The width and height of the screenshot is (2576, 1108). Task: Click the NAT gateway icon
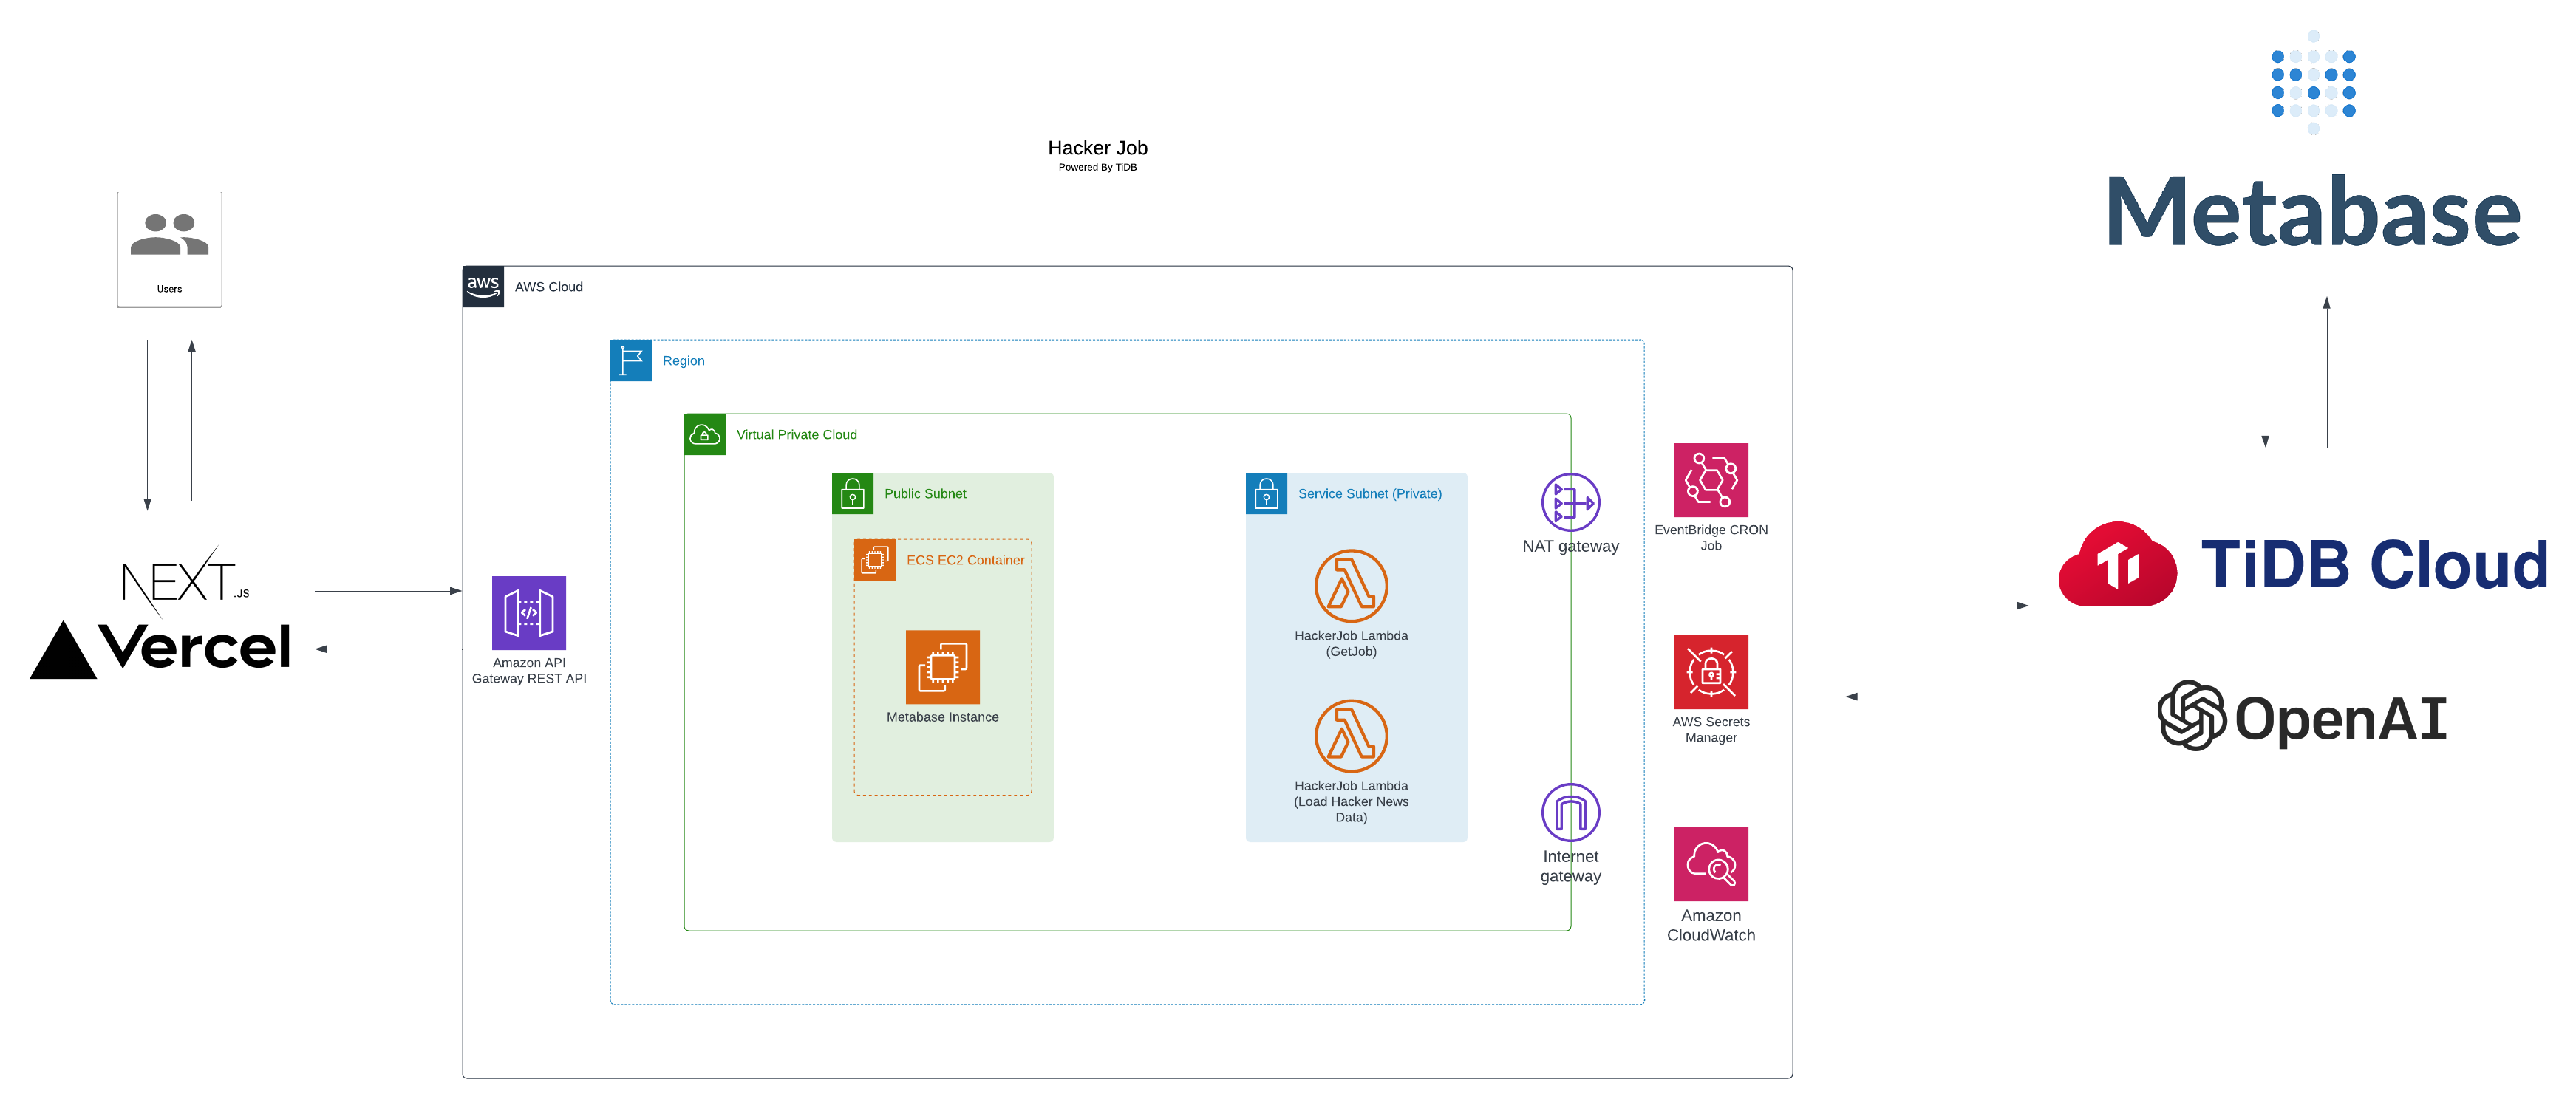(x=1570, y=502)
